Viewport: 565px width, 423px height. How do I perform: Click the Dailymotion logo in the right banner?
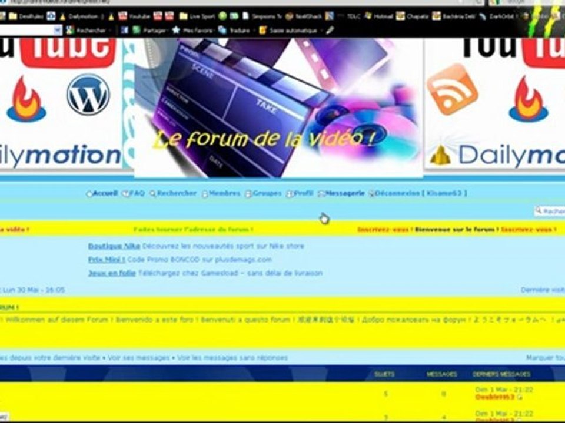click(497, 156)
